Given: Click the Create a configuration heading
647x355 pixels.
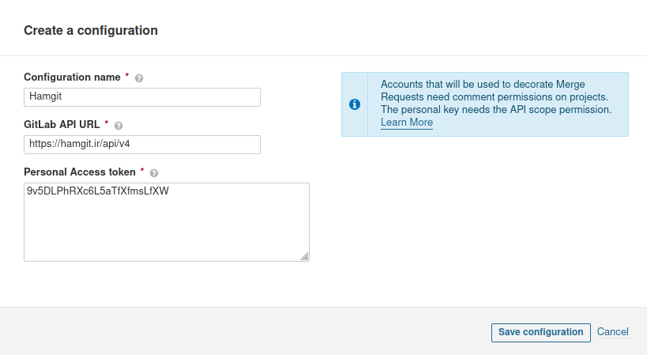Looking at the screenshot, I should click(91, 30).
